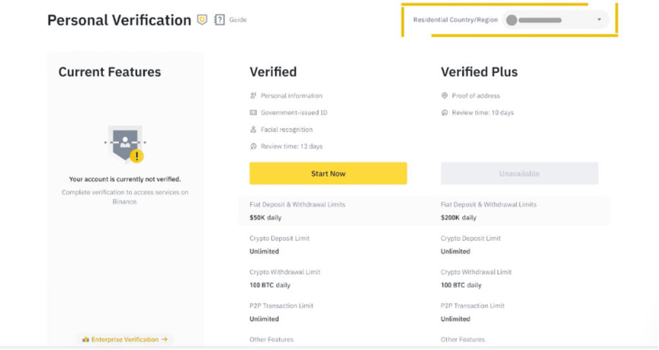The image size is (659, 350).
Task: Open the Guide link
Action: click(238, 20)
